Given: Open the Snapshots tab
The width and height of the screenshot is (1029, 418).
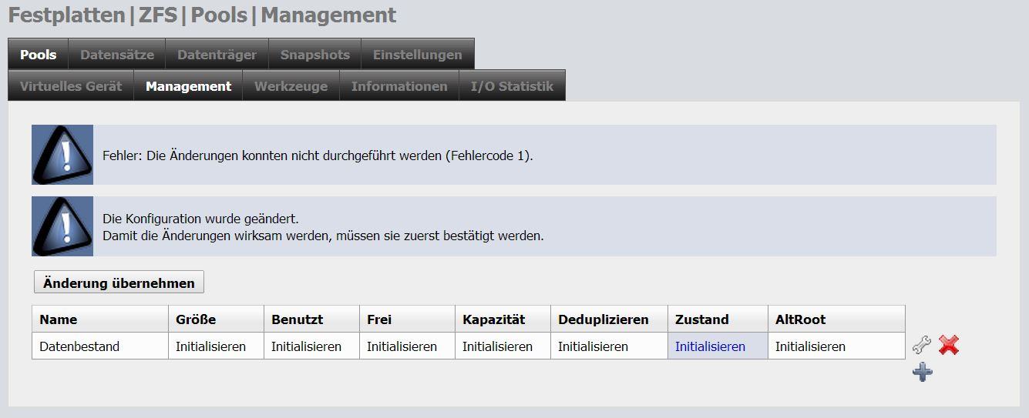Looking at the screenshot, I should click(x=314, y=55).
